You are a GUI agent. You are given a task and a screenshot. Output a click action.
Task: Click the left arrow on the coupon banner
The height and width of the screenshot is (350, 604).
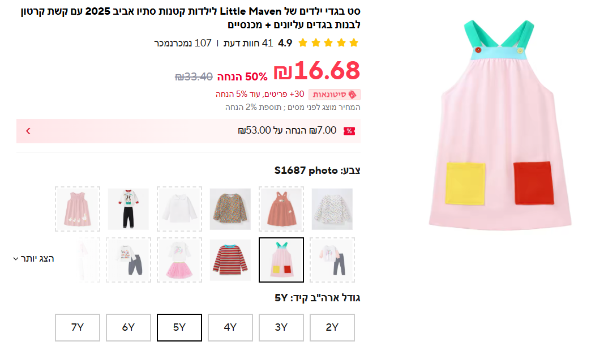28,131
